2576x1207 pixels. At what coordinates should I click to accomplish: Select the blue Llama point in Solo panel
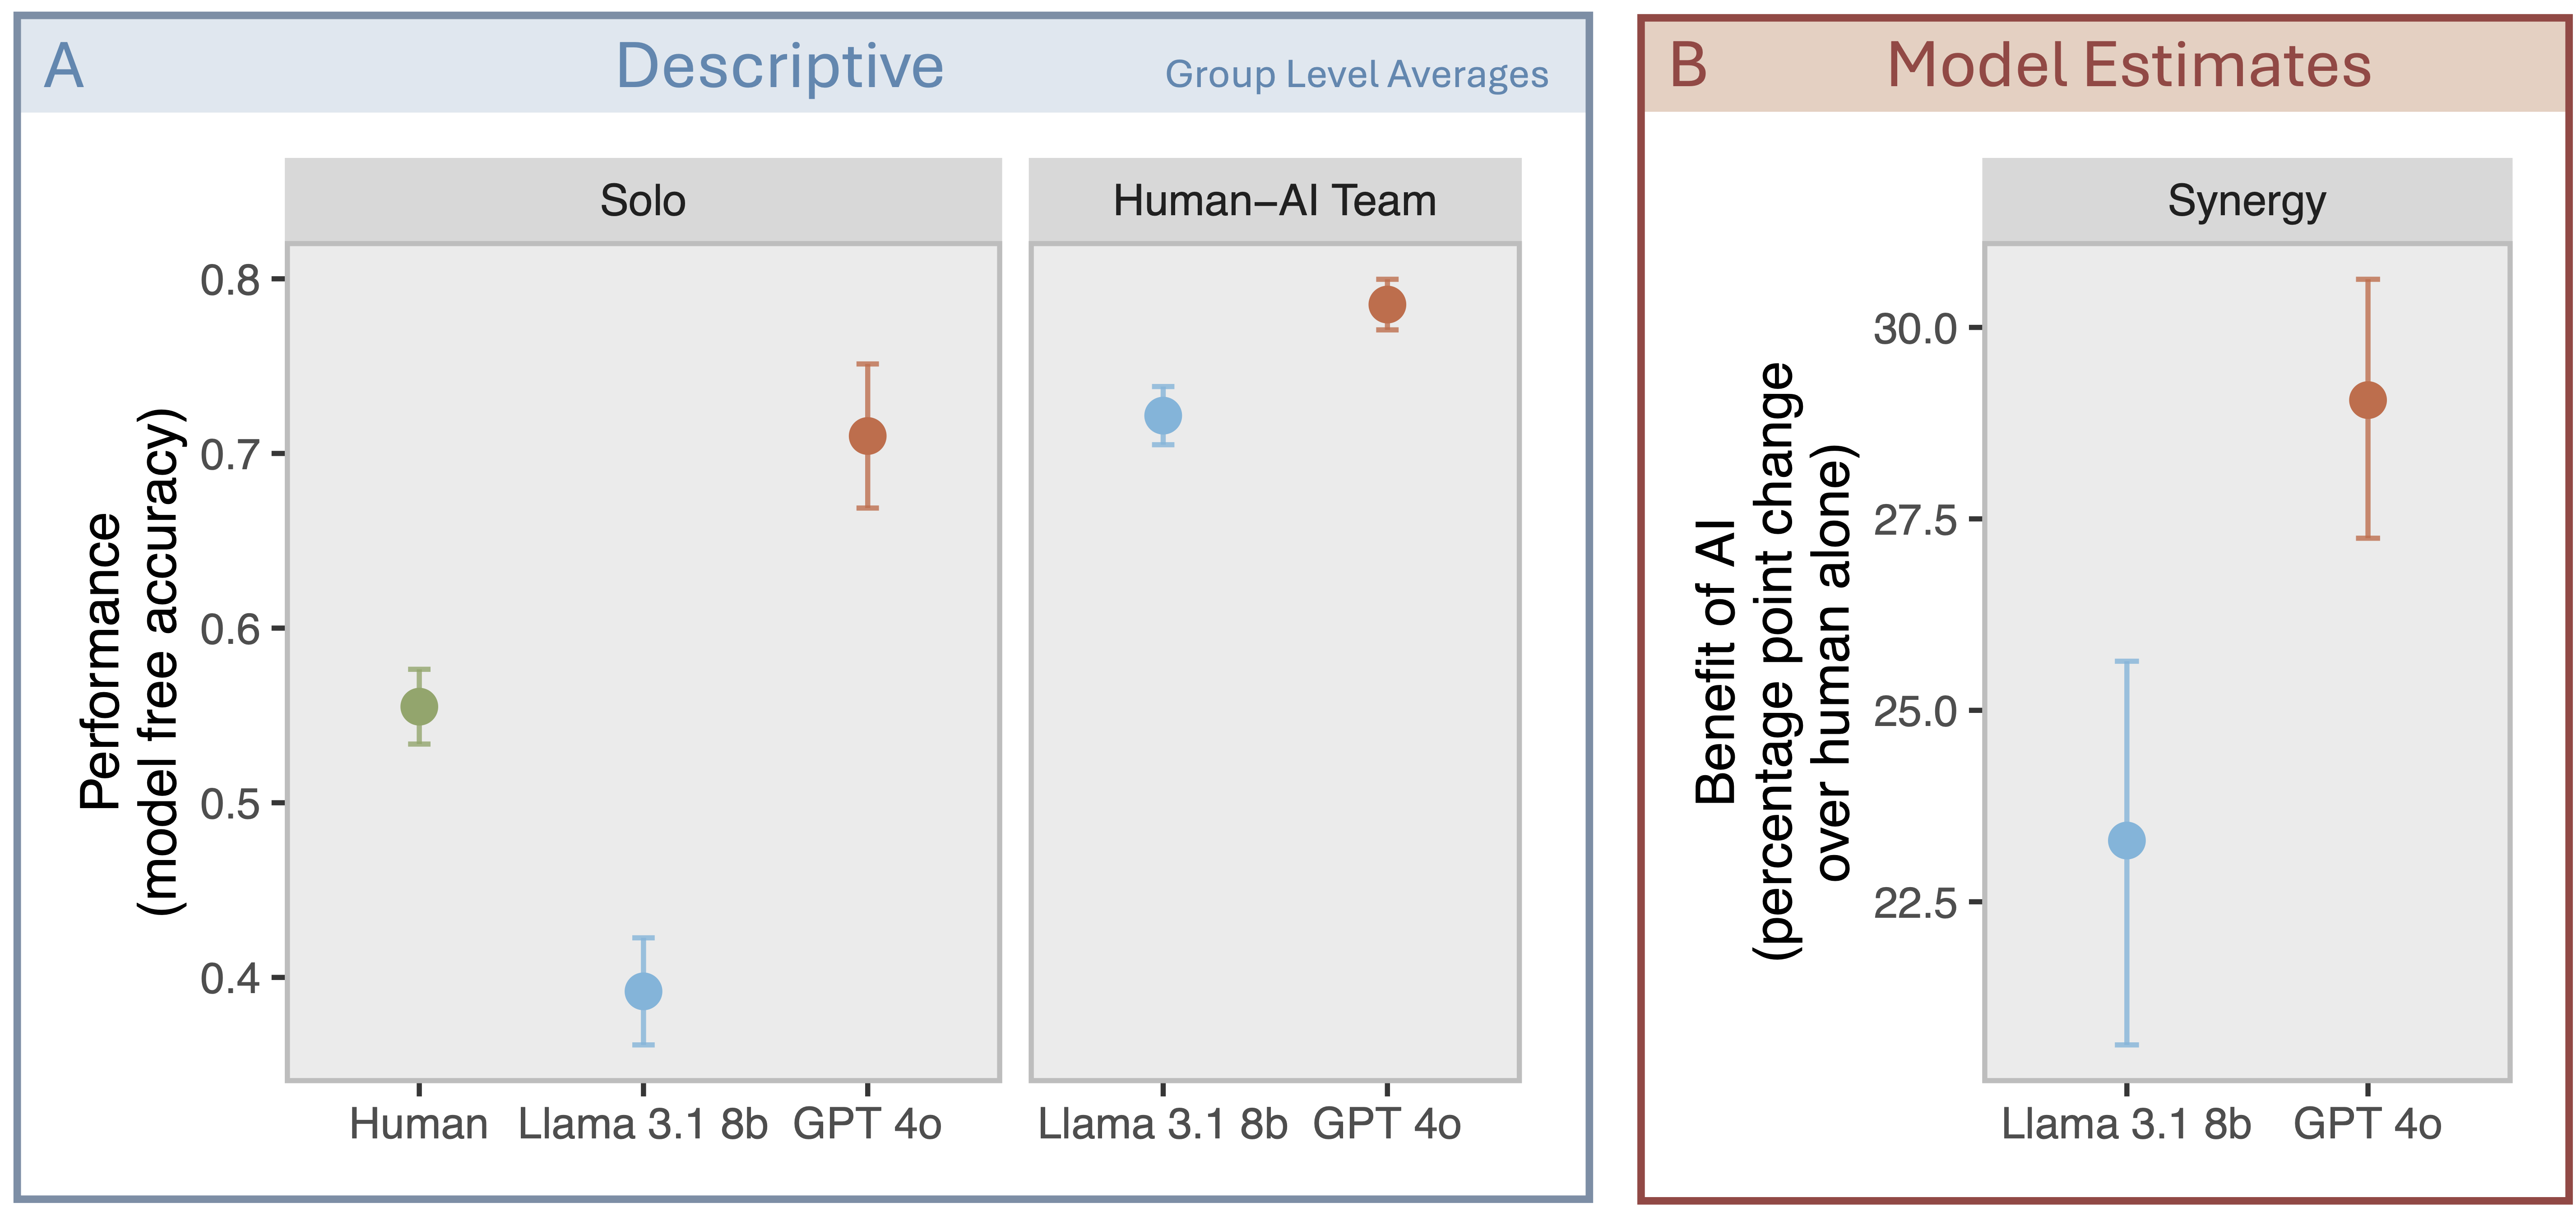pyautogui.click(x=643, y=991)
